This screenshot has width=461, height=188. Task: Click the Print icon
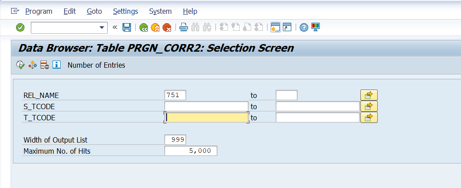184,27
